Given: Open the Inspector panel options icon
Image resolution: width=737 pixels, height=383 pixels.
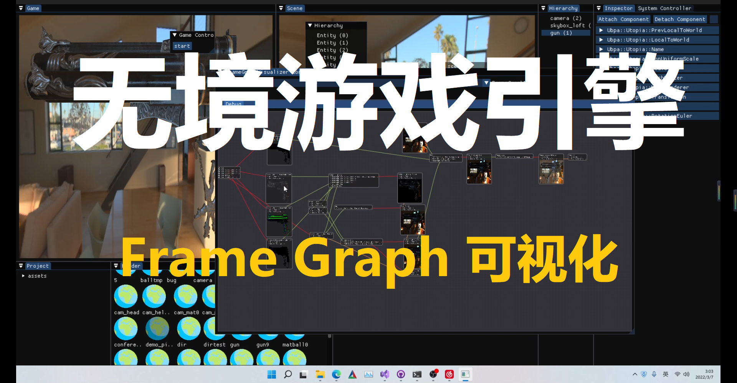Looking at the screenshot, I should tap(598, 8).
